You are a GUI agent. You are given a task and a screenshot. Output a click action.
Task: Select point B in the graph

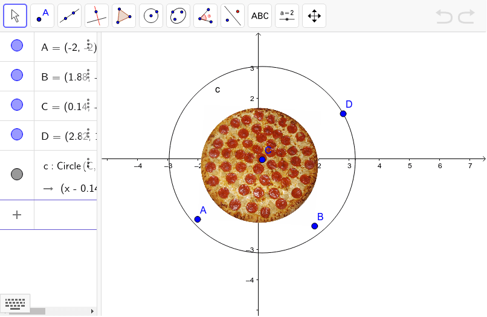[315, 226]
